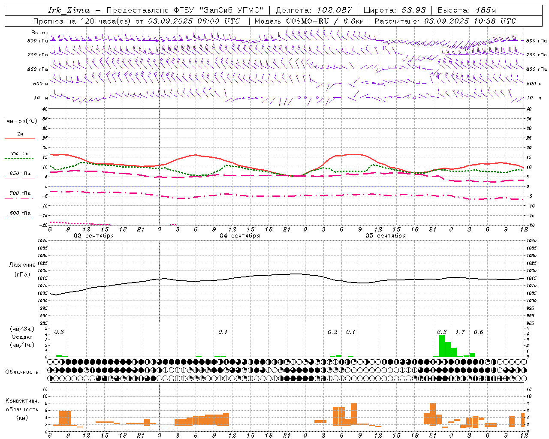Viewport: 549px width, 439px height.
Task: Select forecast start time 03.09.2025 06:00 UTC
Action: point(194,21)
